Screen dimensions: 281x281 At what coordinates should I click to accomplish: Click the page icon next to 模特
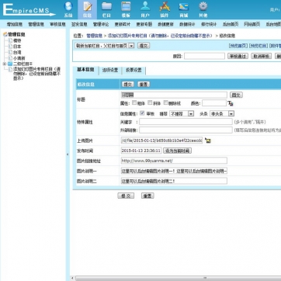pyautogui.click(x=10, y=40)
